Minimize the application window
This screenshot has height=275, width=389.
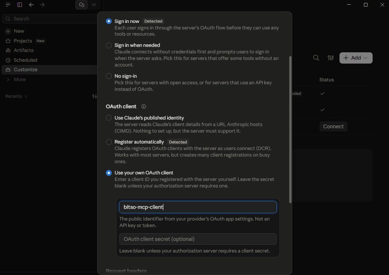349,5
